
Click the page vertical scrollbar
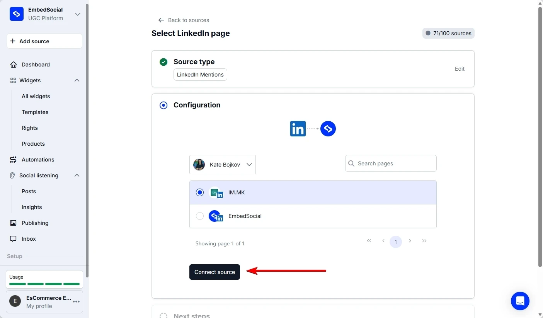coord(540,136)
